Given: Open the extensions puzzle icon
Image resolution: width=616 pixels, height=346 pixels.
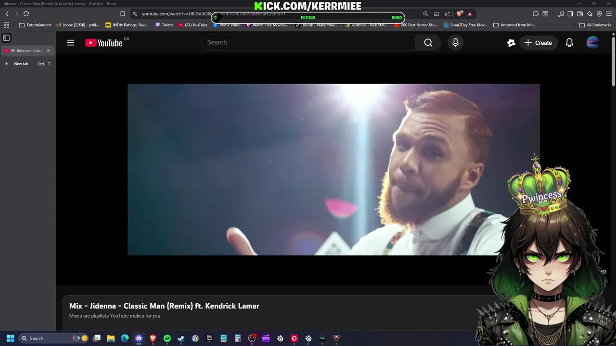Looking at the screenshot, I should coord(536,14).
